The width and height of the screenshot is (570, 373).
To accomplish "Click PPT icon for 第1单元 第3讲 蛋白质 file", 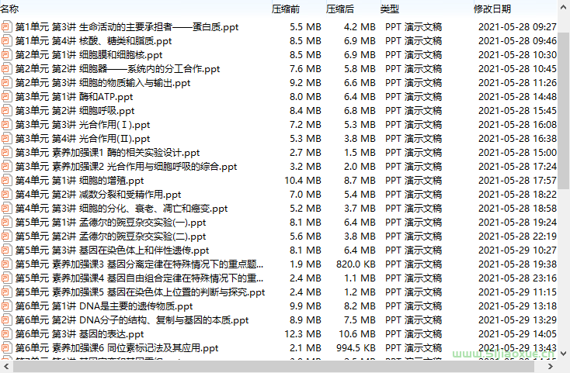I will pyautogui.click(x=6, y=27).
